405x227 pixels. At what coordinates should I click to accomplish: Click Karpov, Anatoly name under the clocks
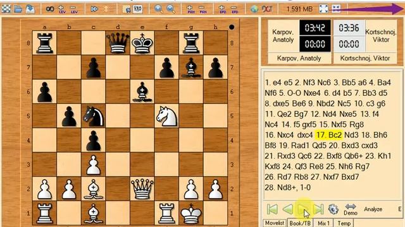click(299, 59)
